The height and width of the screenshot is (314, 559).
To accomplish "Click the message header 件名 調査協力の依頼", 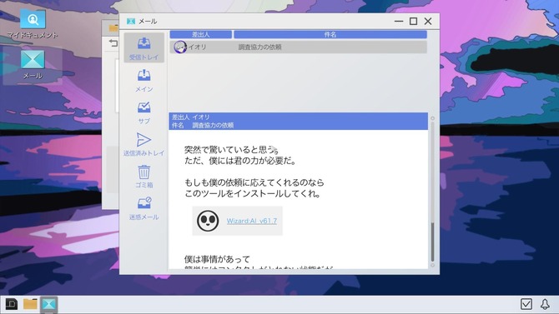I will click(203, 125).
